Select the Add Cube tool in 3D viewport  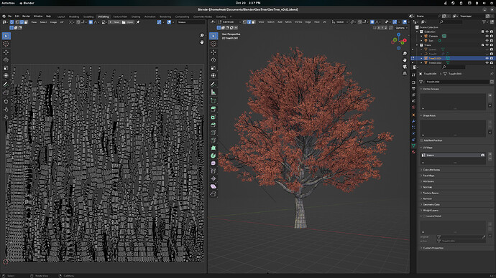[x=213, y=101]
